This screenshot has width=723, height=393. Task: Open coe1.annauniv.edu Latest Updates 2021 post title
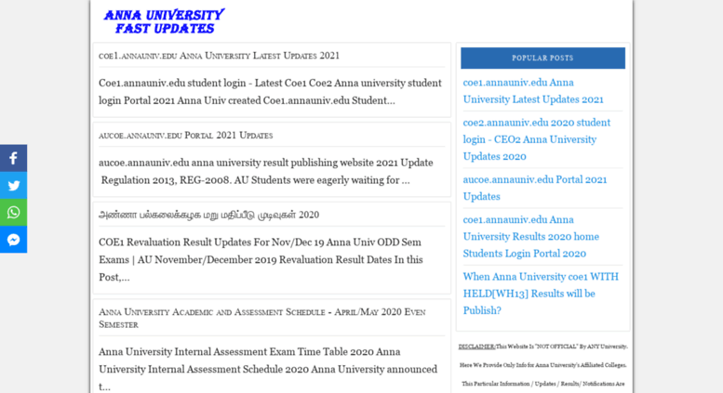(219, 56)
